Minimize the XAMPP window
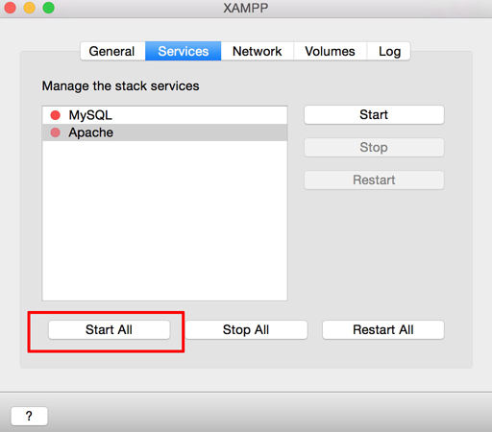The width and height of the screenshot is (492, 432). (30, 8)
